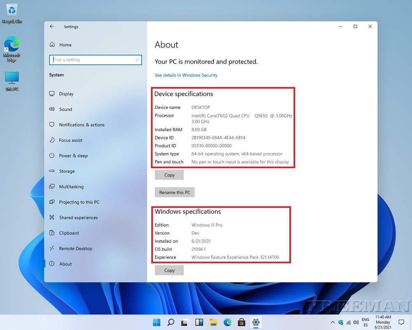This screenshot has height=330, width=412.
Task: Select the About page in sidebar
Action: pyautogui.click(x=66, y=264)
